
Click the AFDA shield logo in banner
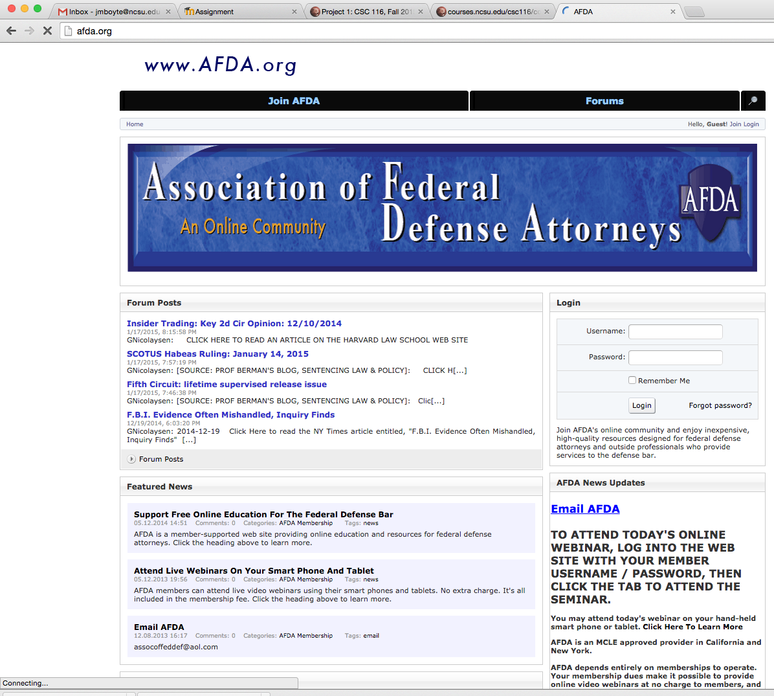point(711,199)
